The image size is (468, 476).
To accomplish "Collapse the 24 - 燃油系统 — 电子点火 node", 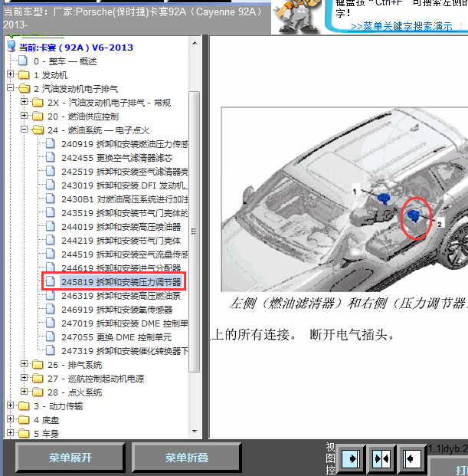I will click(24, 130).
